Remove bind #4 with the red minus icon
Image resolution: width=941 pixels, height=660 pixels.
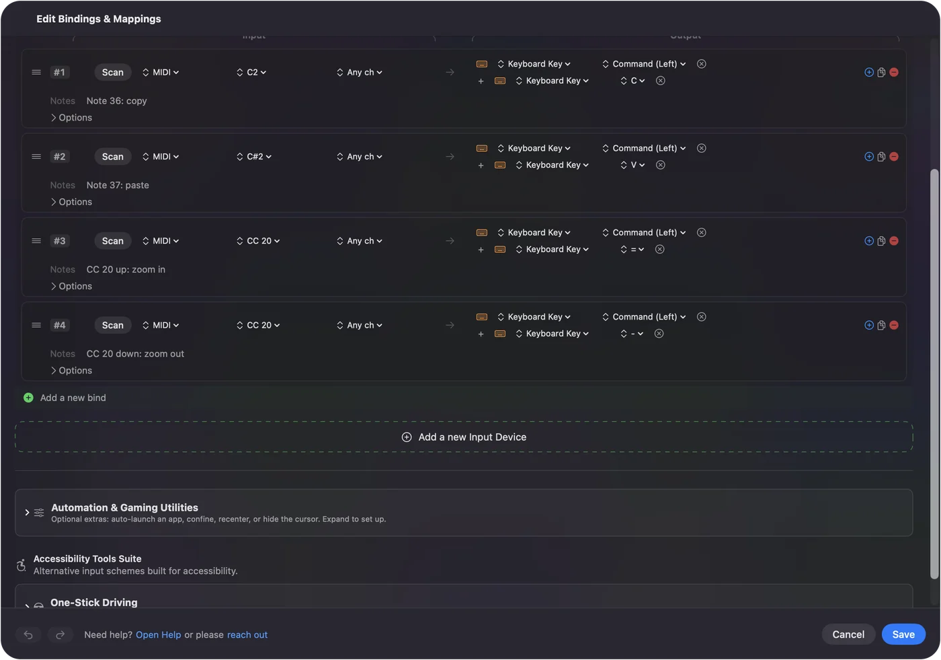[x=894, y=325]
